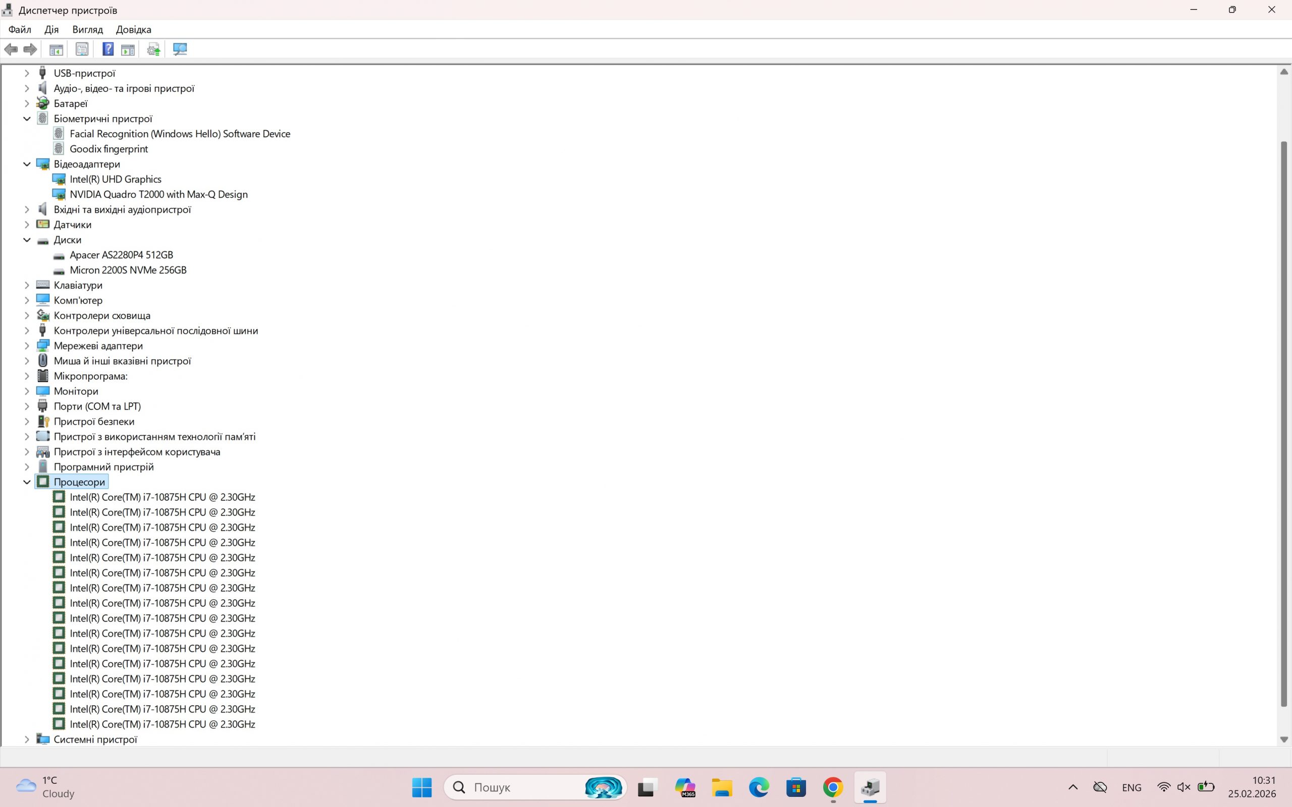The height and width of the screenshot is (807, 1292).
Task: Collapse the Відеоадаптери category
Action: click(27, 164)
